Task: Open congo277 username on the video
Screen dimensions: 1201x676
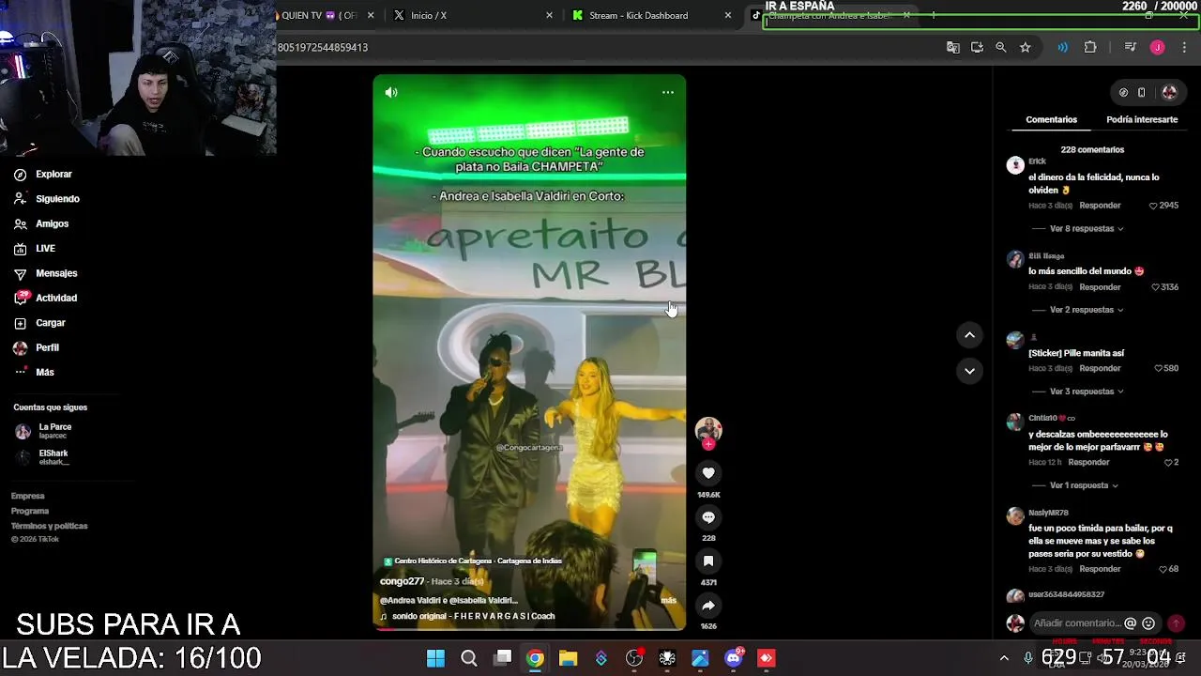Action: tap(403, 581)
